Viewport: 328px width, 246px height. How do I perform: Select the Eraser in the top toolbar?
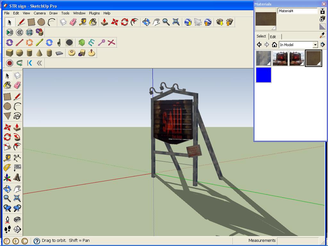tap(73, 22)
